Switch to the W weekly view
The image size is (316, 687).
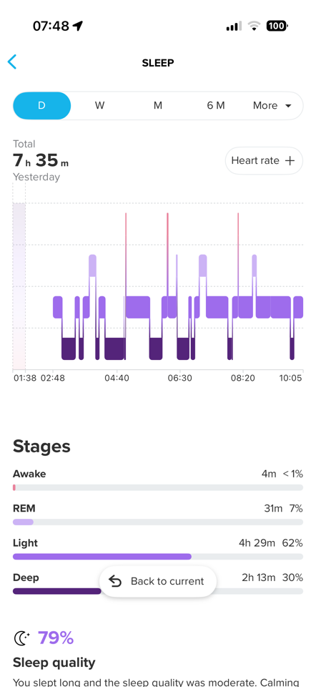(x=100, y=106)
